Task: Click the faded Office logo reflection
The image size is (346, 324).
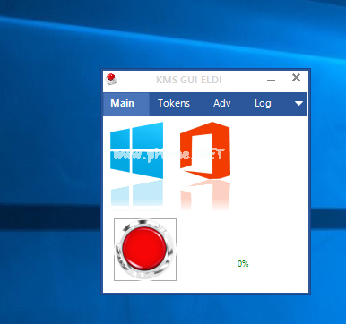Action: [205, 194]
